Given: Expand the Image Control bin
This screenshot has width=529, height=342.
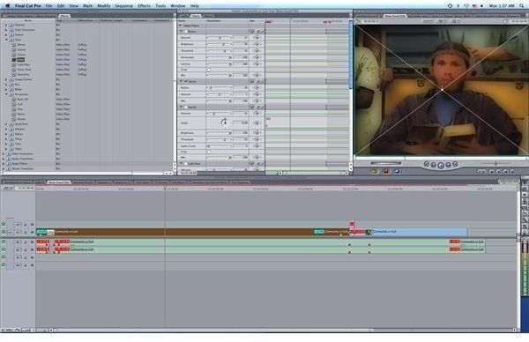Looking at the screenshot, I should [x=6, y=79].
